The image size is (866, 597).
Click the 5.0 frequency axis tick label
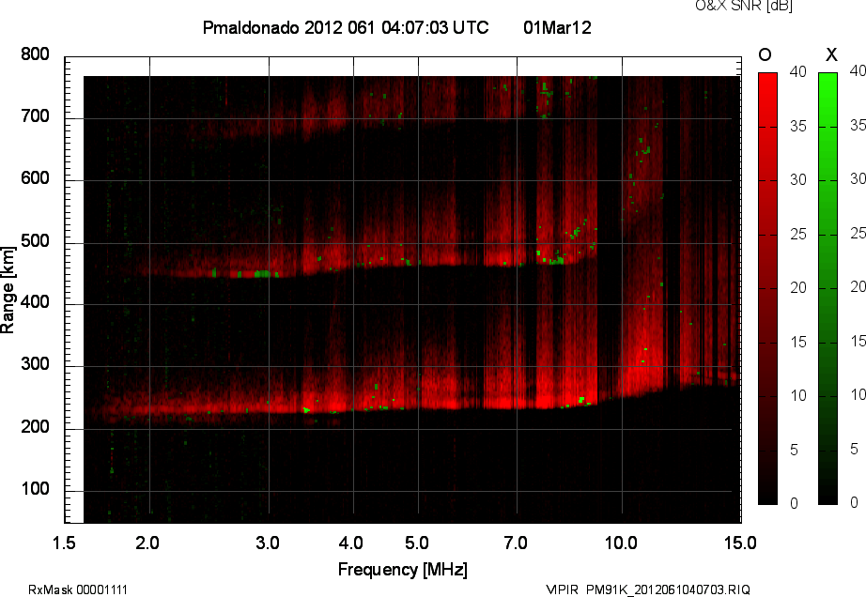click(417, 543)
